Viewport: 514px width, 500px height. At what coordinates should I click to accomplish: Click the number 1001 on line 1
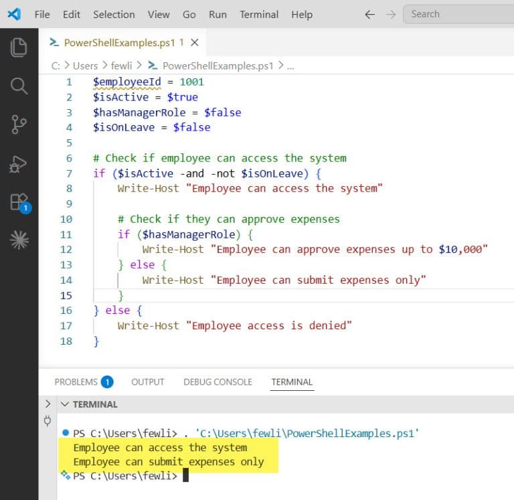pyautogui.click(x=192, y=82)
